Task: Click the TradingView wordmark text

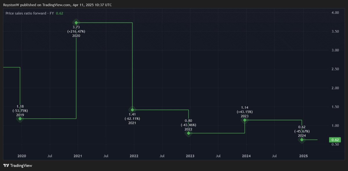Action: coord(21,166)
